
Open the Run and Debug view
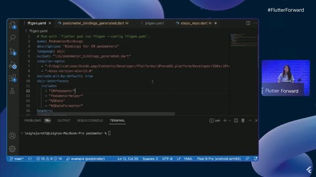(x=12, y=65)
